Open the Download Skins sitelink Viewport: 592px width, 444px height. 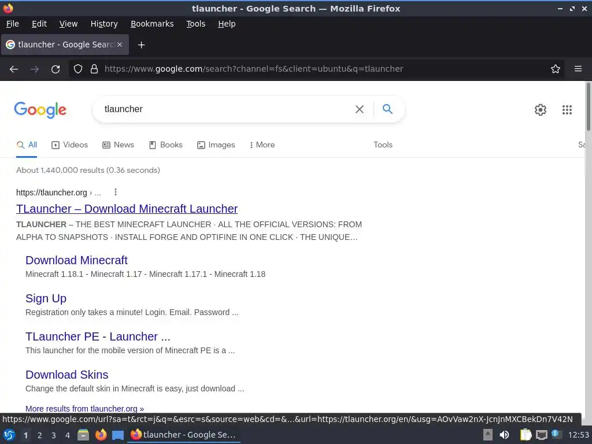point(67,375)
